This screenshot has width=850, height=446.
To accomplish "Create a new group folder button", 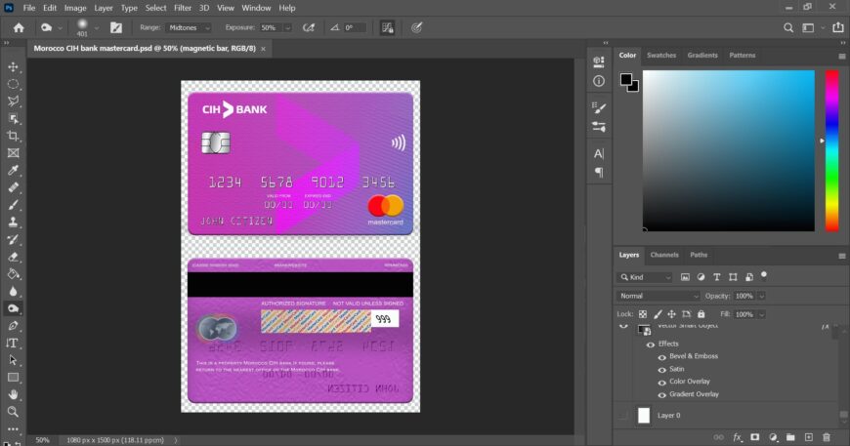I will (790, 437).
